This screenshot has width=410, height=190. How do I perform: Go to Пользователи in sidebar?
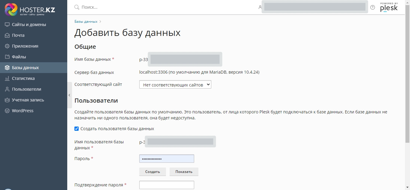26,89
